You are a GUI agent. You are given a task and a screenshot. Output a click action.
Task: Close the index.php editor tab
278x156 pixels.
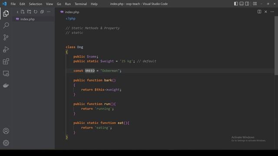pos(266,12)
